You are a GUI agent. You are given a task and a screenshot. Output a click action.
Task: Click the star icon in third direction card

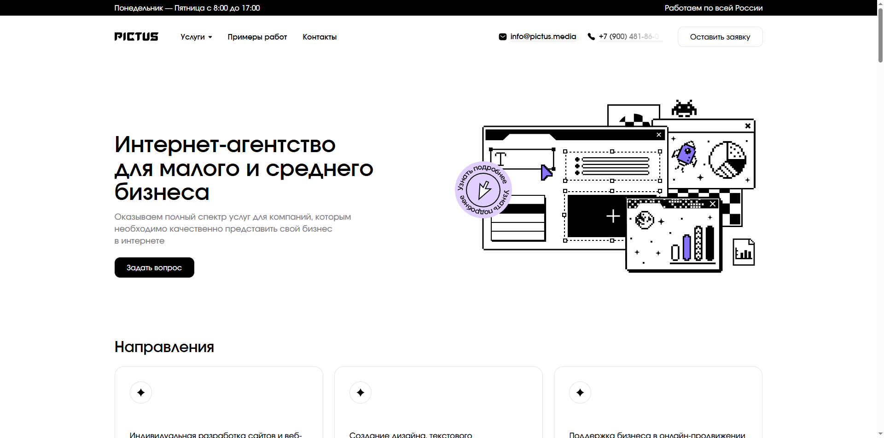coord(580,392)
